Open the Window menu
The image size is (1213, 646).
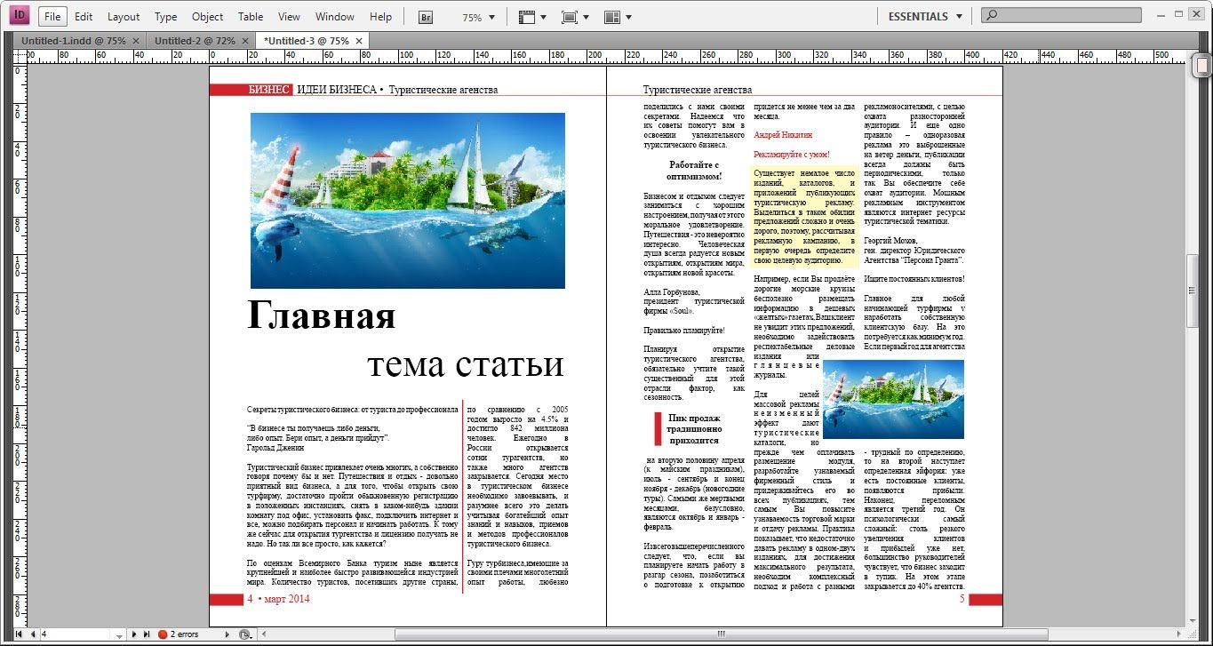[335, 17]
